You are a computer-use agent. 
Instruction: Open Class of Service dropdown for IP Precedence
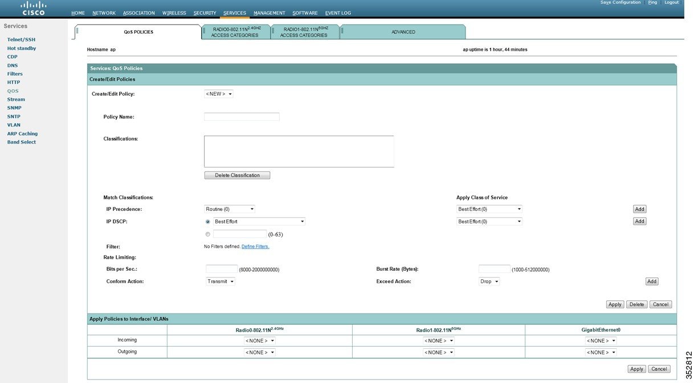coord(489,209)
